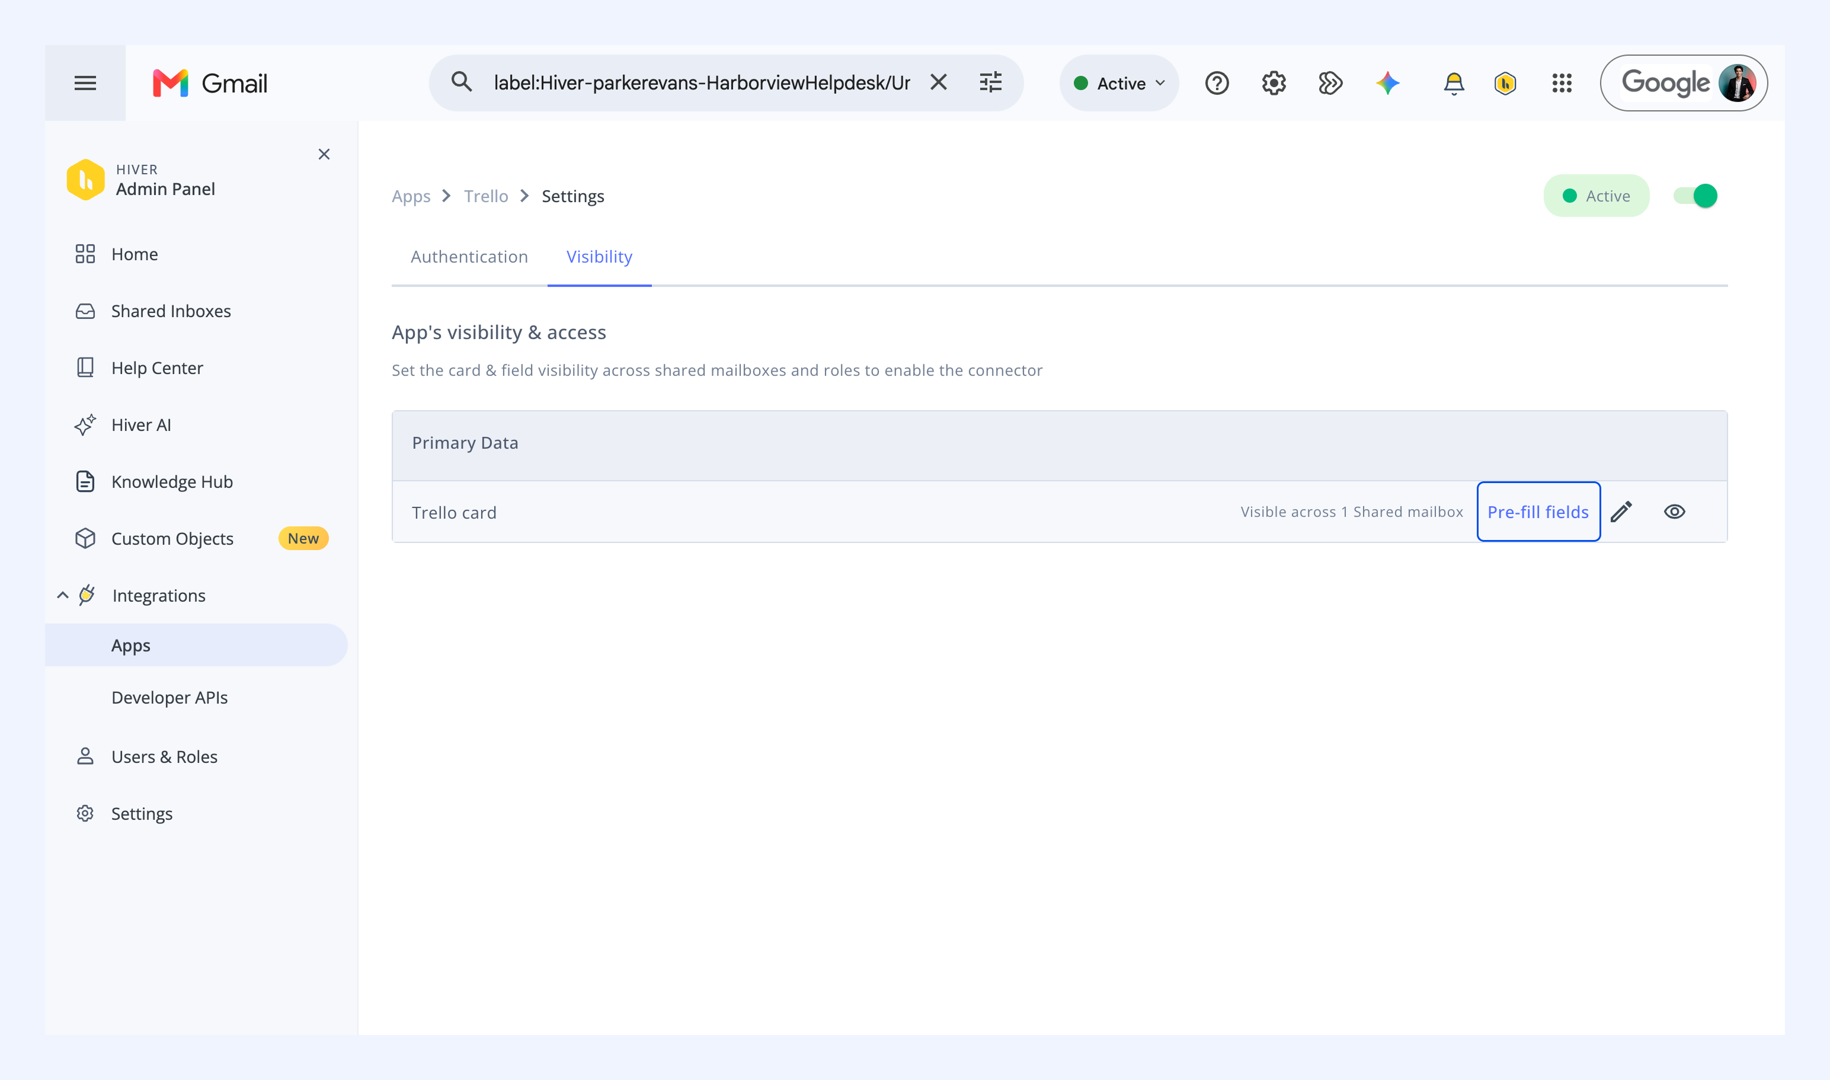The height and width of the screenshot is (1080, 1830).
Task: Navigate to Apps breadcrumb
Action: 411,196
